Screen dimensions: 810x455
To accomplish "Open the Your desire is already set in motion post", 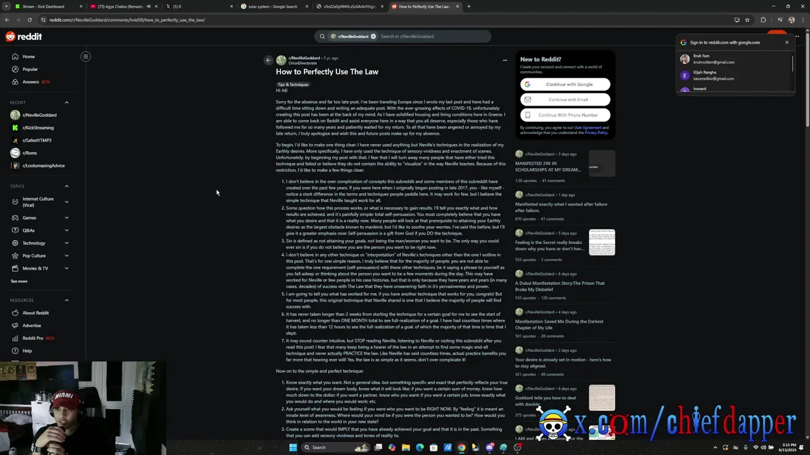I will coord(563,363).
